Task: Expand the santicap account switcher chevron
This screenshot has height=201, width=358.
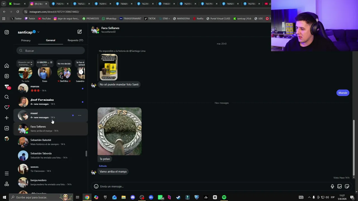Action: [38, 32]
